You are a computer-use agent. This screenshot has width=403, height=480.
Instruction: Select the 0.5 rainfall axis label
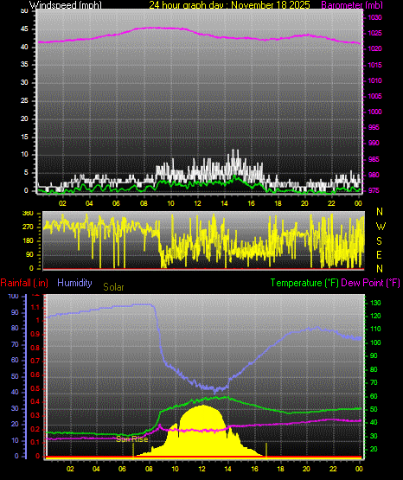click(35, 388)
